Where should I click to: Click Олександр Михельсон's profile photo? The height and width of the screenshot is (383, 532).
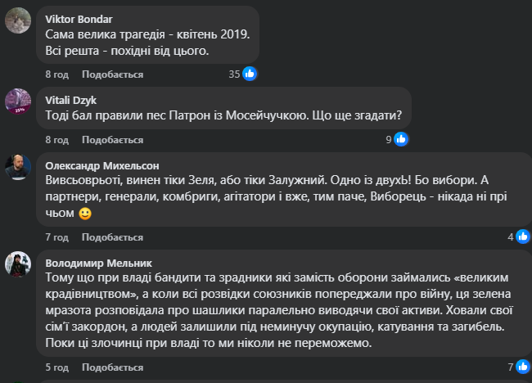click(18, 167)
